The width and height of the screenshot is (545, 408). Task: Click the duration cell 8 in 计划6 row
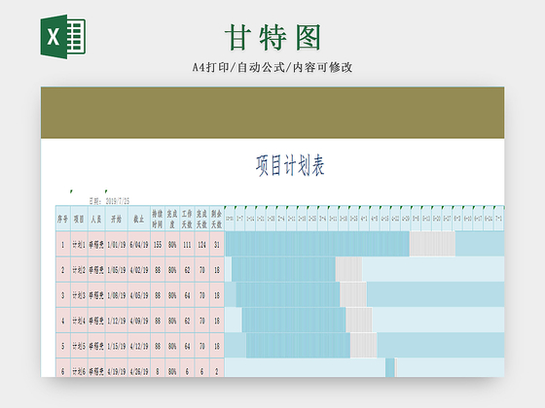158,368
